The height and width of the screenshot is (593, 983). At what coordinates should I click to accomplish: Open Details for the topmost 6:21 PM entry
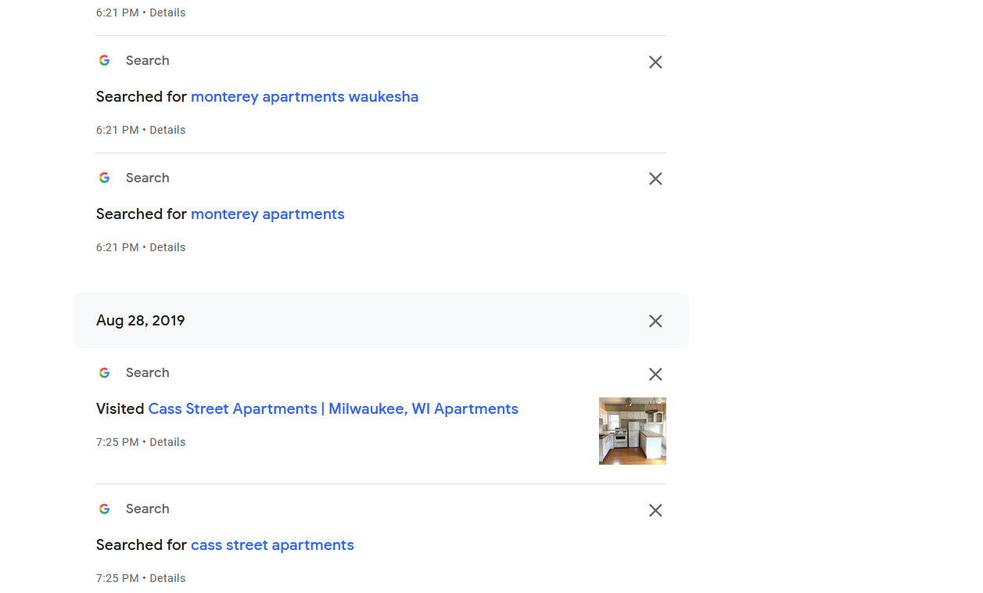[167, 13]
